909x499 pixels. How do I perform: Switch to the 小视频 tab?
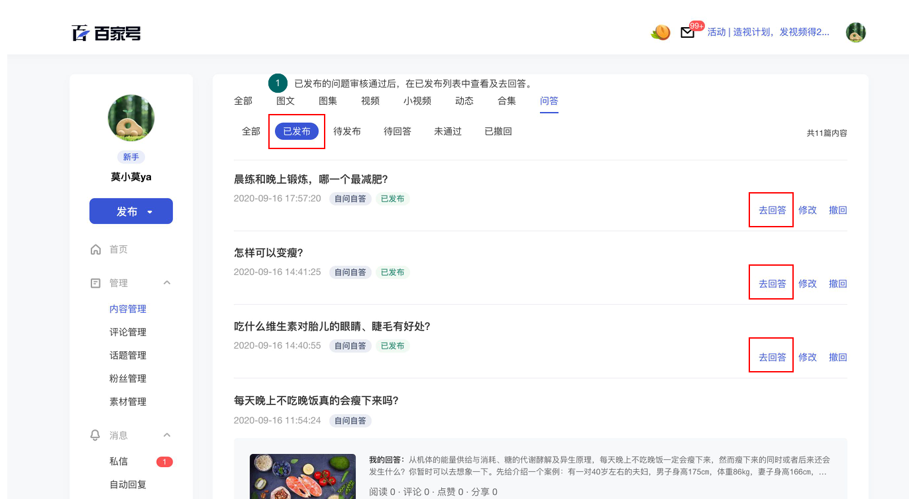417,101
